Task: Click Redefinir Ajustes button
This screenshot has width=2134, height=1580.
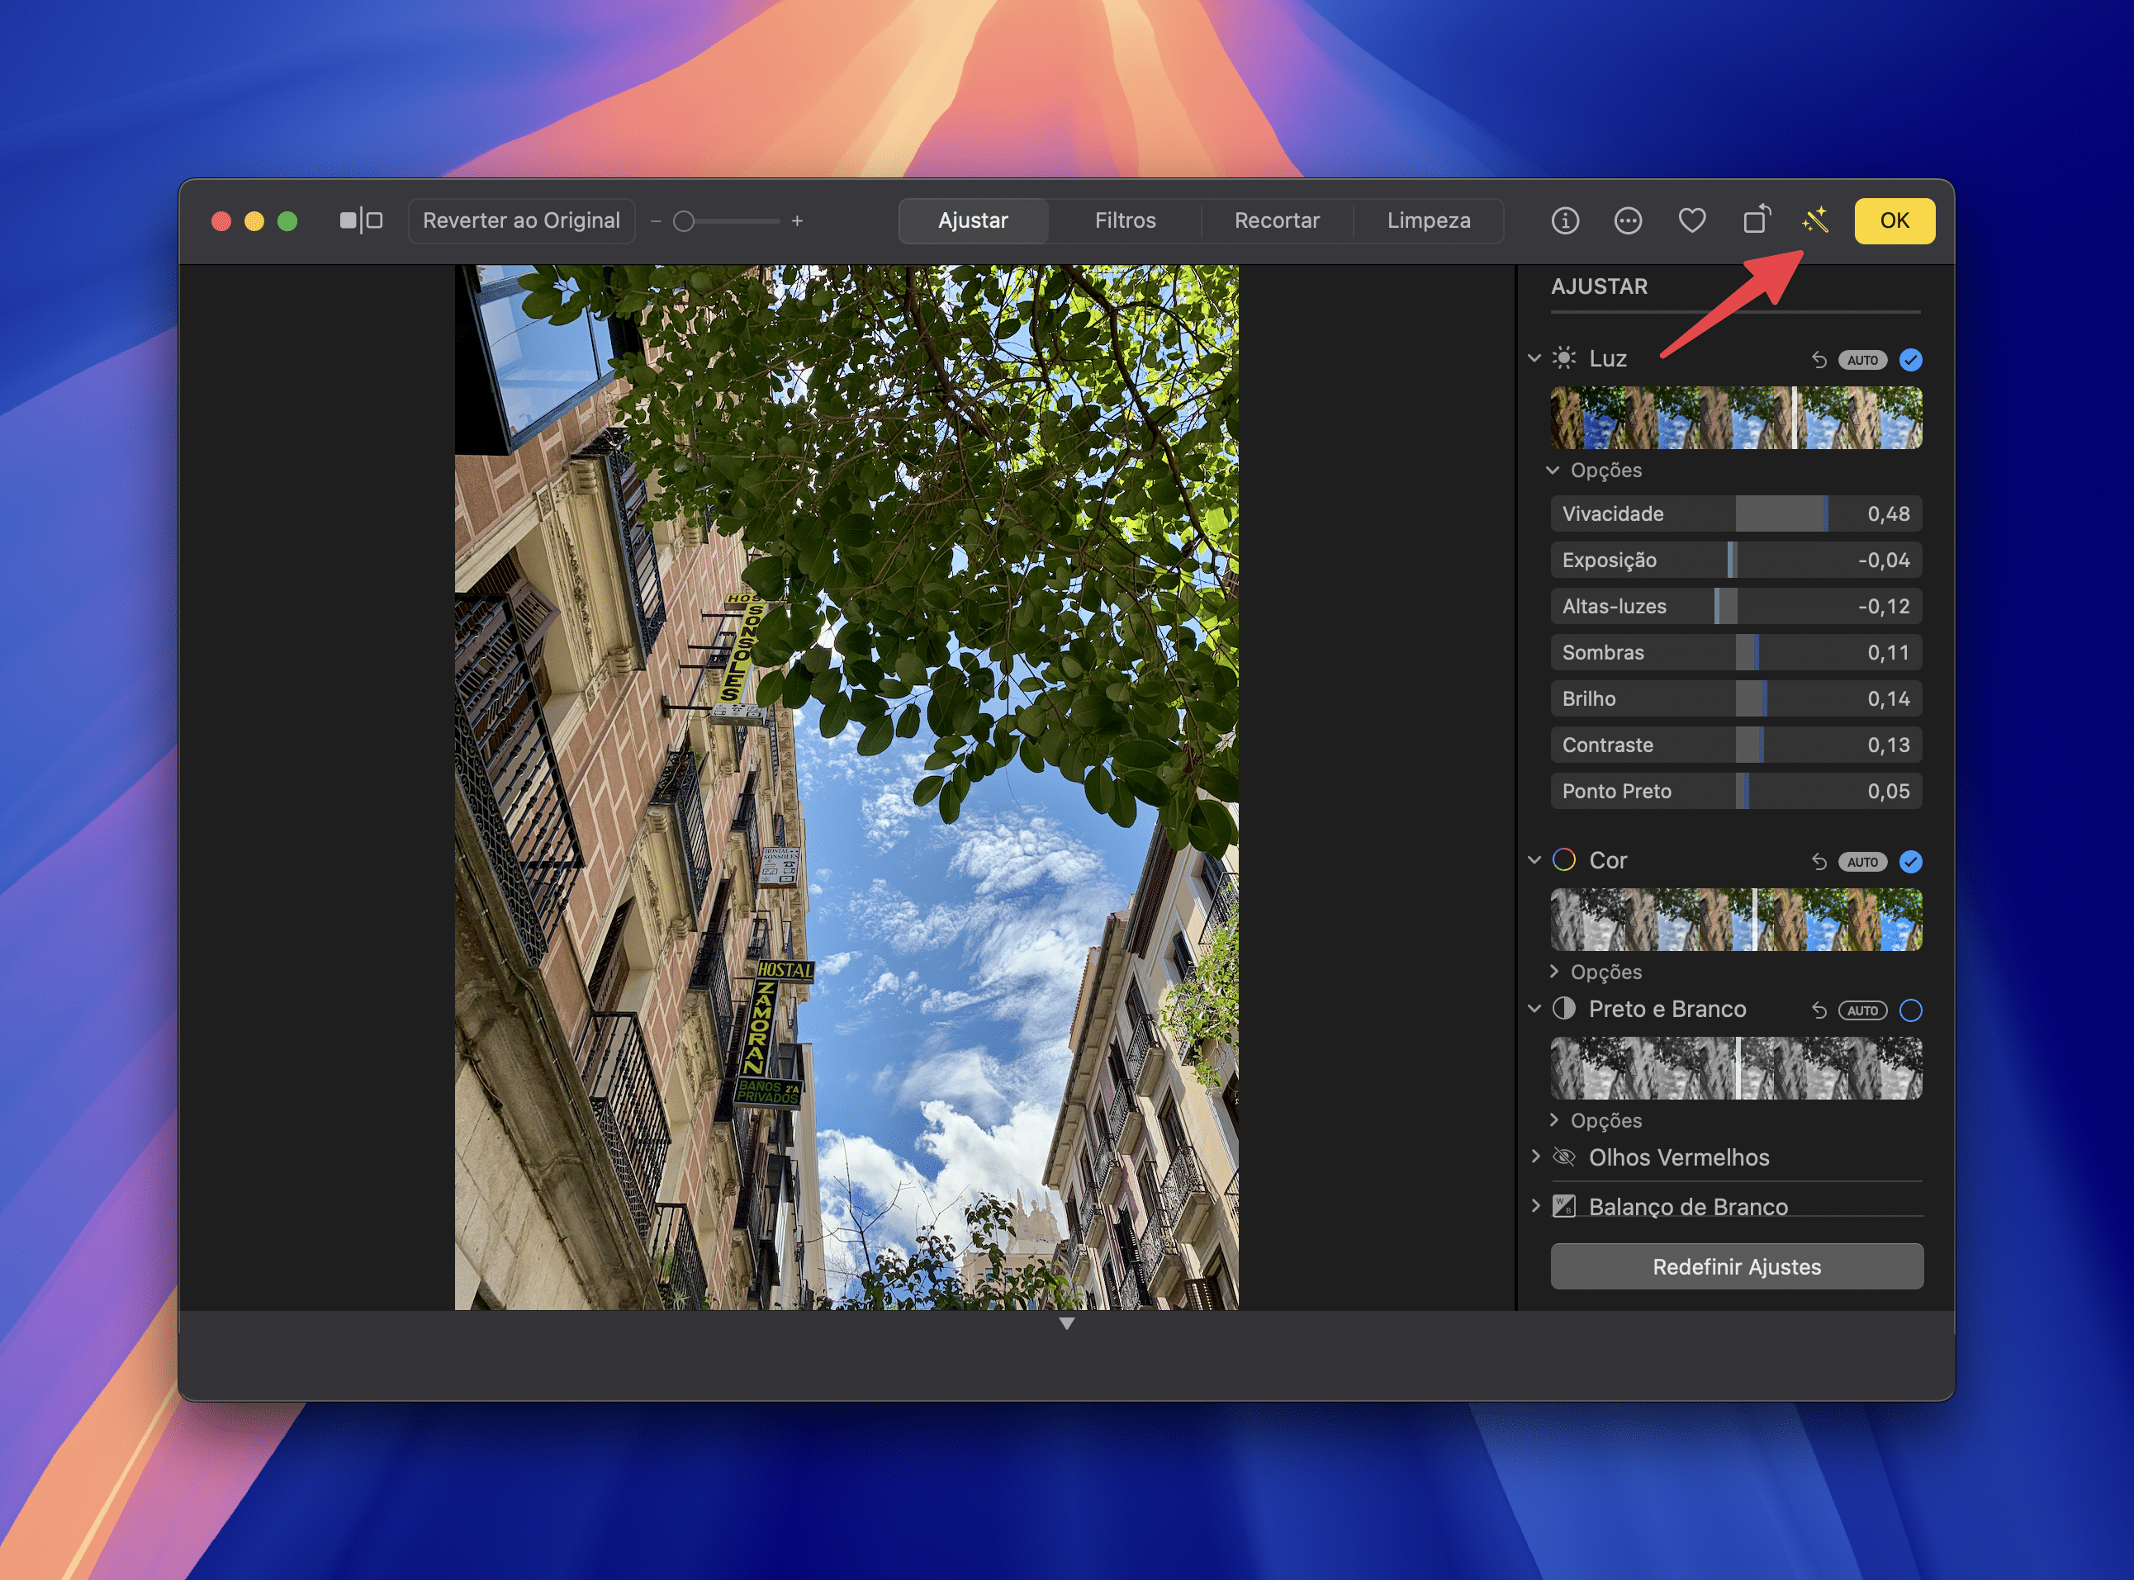Action: 1737,1266
